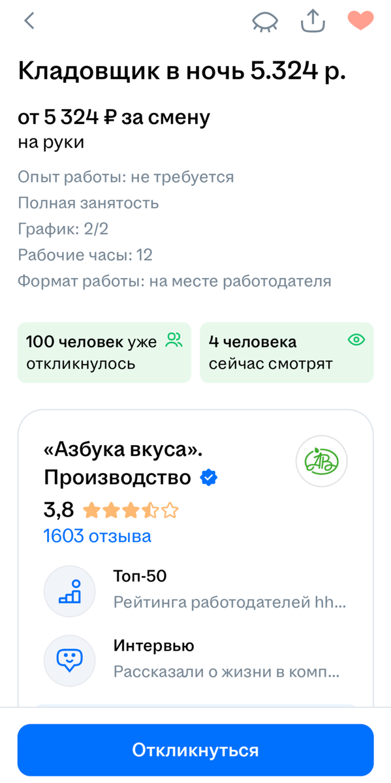Hide the vacancy with the eye icon
Screen dimensions: 391x783
click(x=265, y=20)
